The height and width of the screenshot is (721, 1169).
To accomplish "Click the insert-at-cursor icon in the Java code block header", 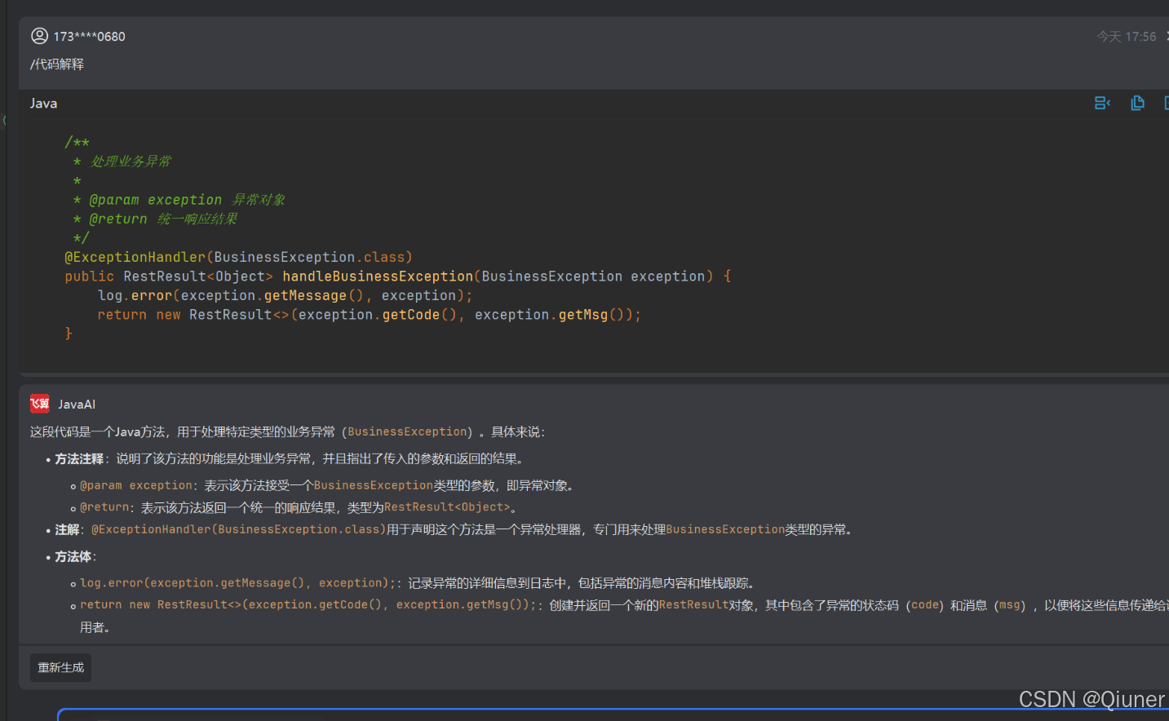I will click(1102, 103).
